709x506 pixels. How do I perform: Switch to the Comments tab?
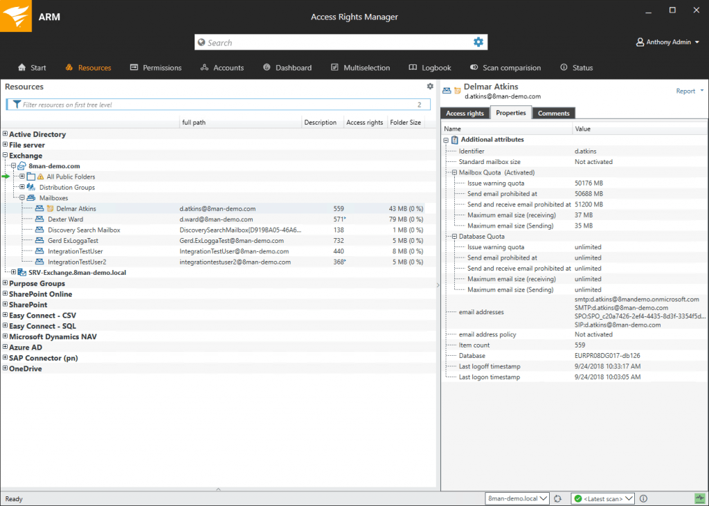(553, 113)
